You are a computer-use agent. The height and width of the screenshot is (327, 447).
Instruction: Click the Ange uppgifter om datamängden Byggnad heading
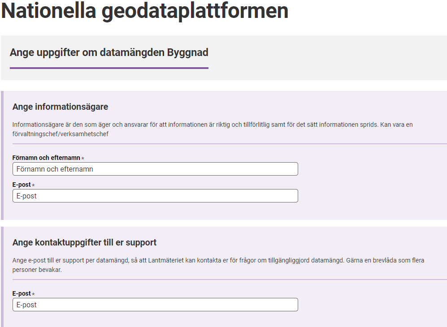tap(109, 52)
